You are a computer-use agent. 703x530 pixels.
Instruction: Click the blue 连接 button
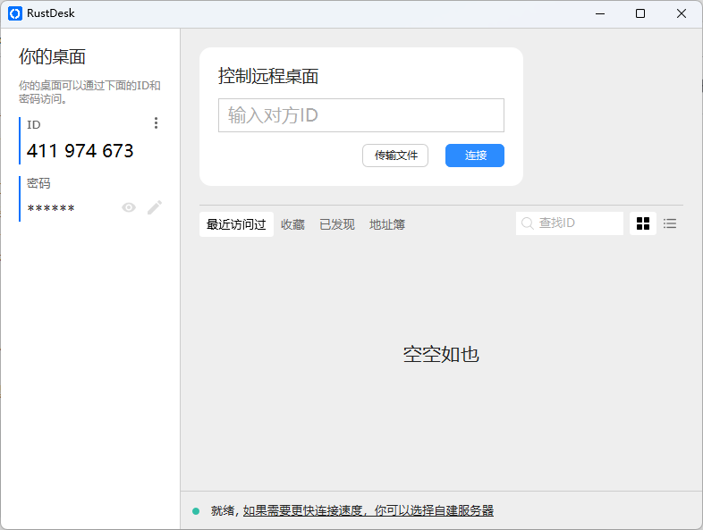coord(475,156)
